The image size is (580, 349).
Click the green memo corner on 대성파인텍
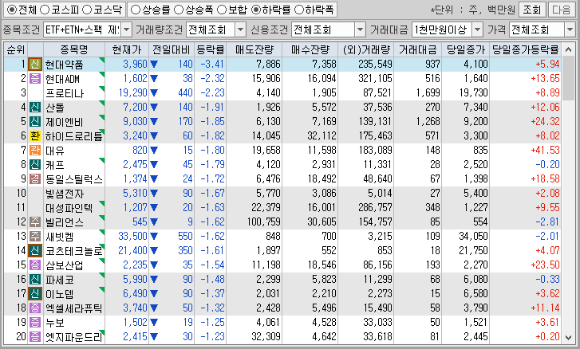click(x=102, y=203)
